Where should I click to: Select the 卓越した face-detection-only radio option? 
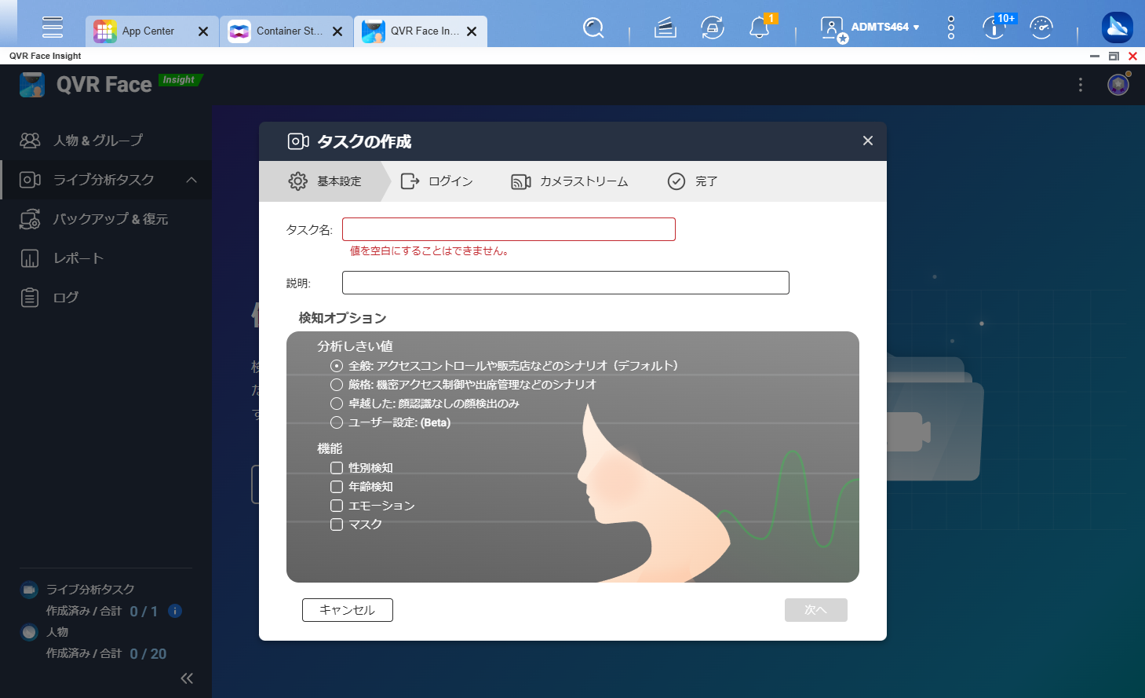pyautogui.click(x=337, y=404)
